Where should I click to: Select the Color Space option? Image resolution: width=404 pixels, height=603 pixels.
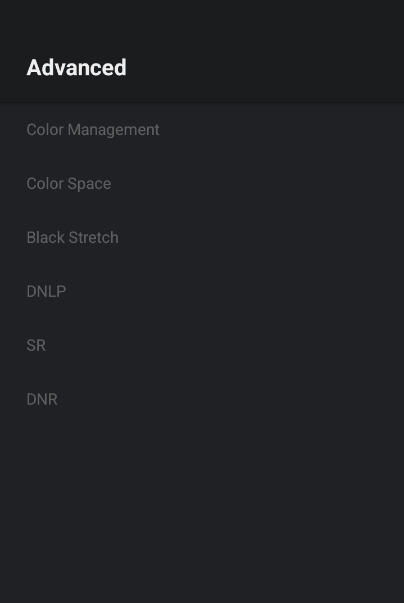click(x=69, y=184)
